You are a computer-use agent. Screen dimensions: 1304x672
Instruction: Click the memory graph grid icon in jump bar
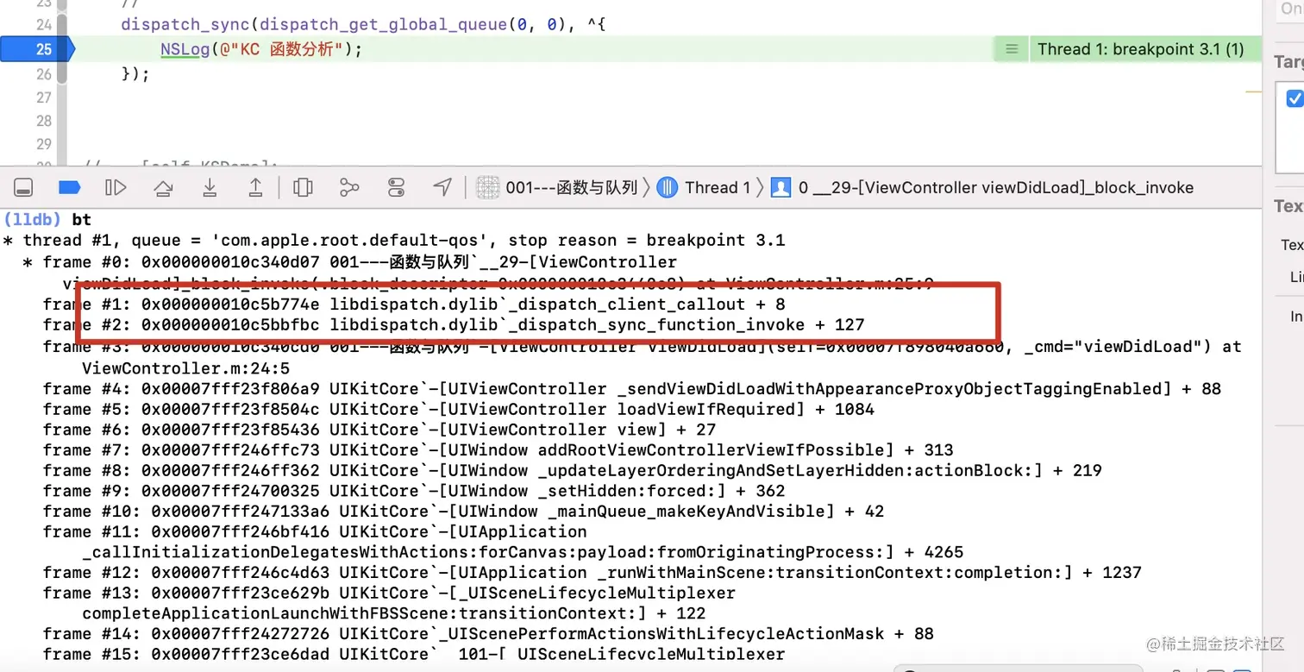[488, 187]
